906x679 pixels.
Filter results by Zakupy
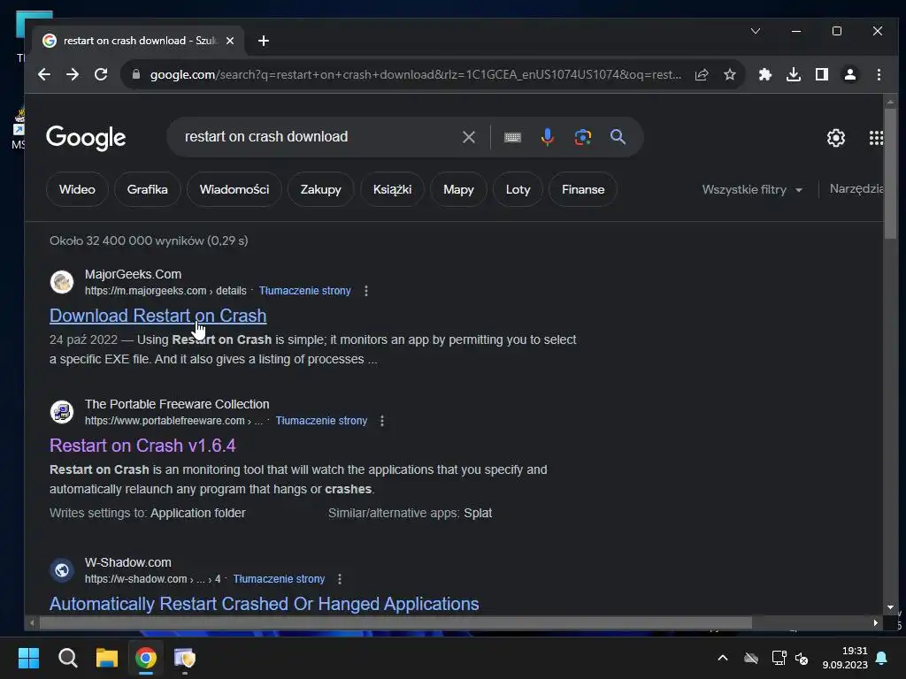[320, 189]
